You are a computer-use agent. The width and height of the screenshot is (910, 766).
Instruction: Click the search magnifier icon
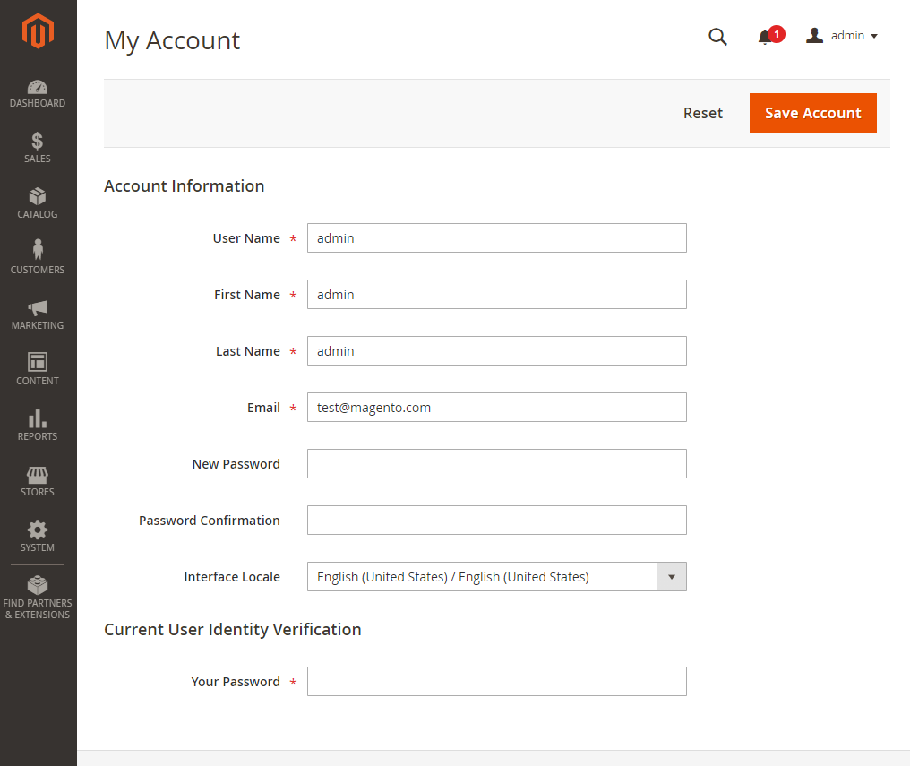coord(717,37)
